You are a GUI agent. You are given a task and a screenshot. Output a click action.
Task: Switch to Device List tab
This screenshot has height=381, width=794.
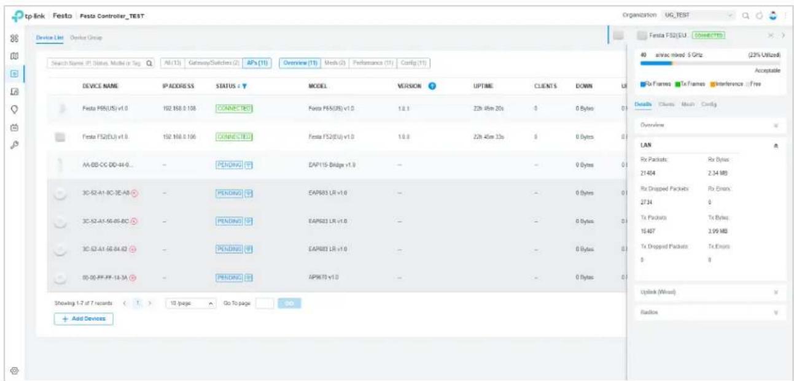(x=50, y=38)
